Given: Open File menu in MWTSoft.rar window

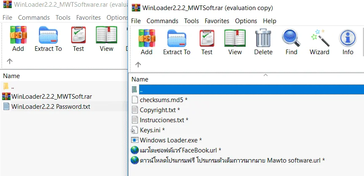Looking at the screenshot, I should pos(136,21).
